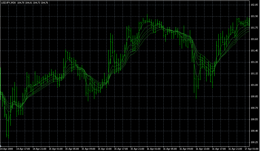Image resolution: width=260 pixels, height=151 pixels.
Task: Select the 16 Apr 01:00 time label
Action: pyautogui.click(x=154, y=149)
